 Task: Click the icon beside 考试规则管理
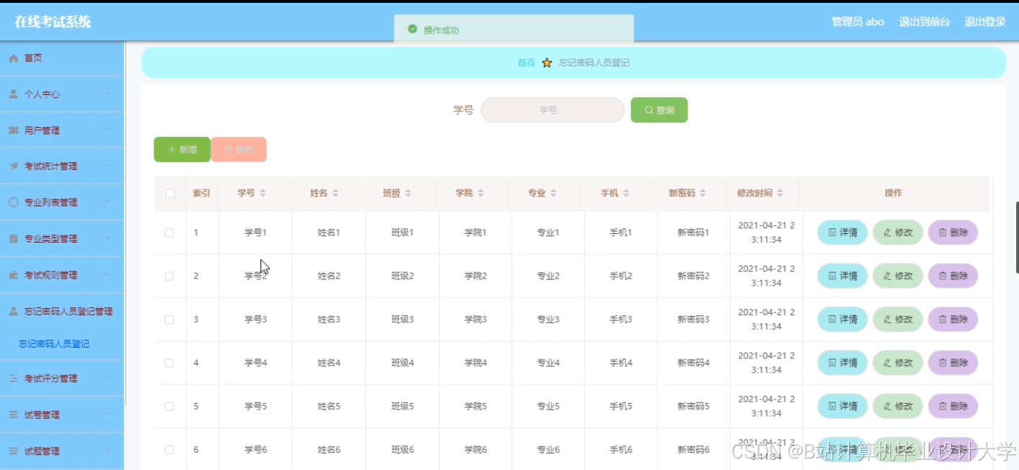(14, 275)
